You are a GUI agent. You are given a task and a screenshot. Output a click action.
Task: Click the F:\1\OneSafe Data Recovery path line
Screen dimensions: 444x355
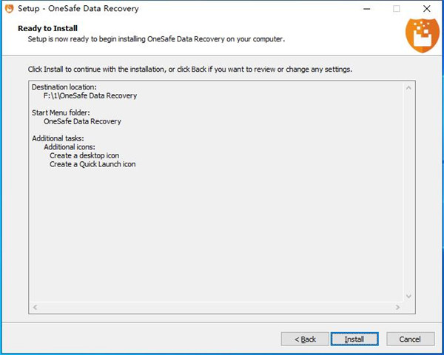tap(90, 96)
